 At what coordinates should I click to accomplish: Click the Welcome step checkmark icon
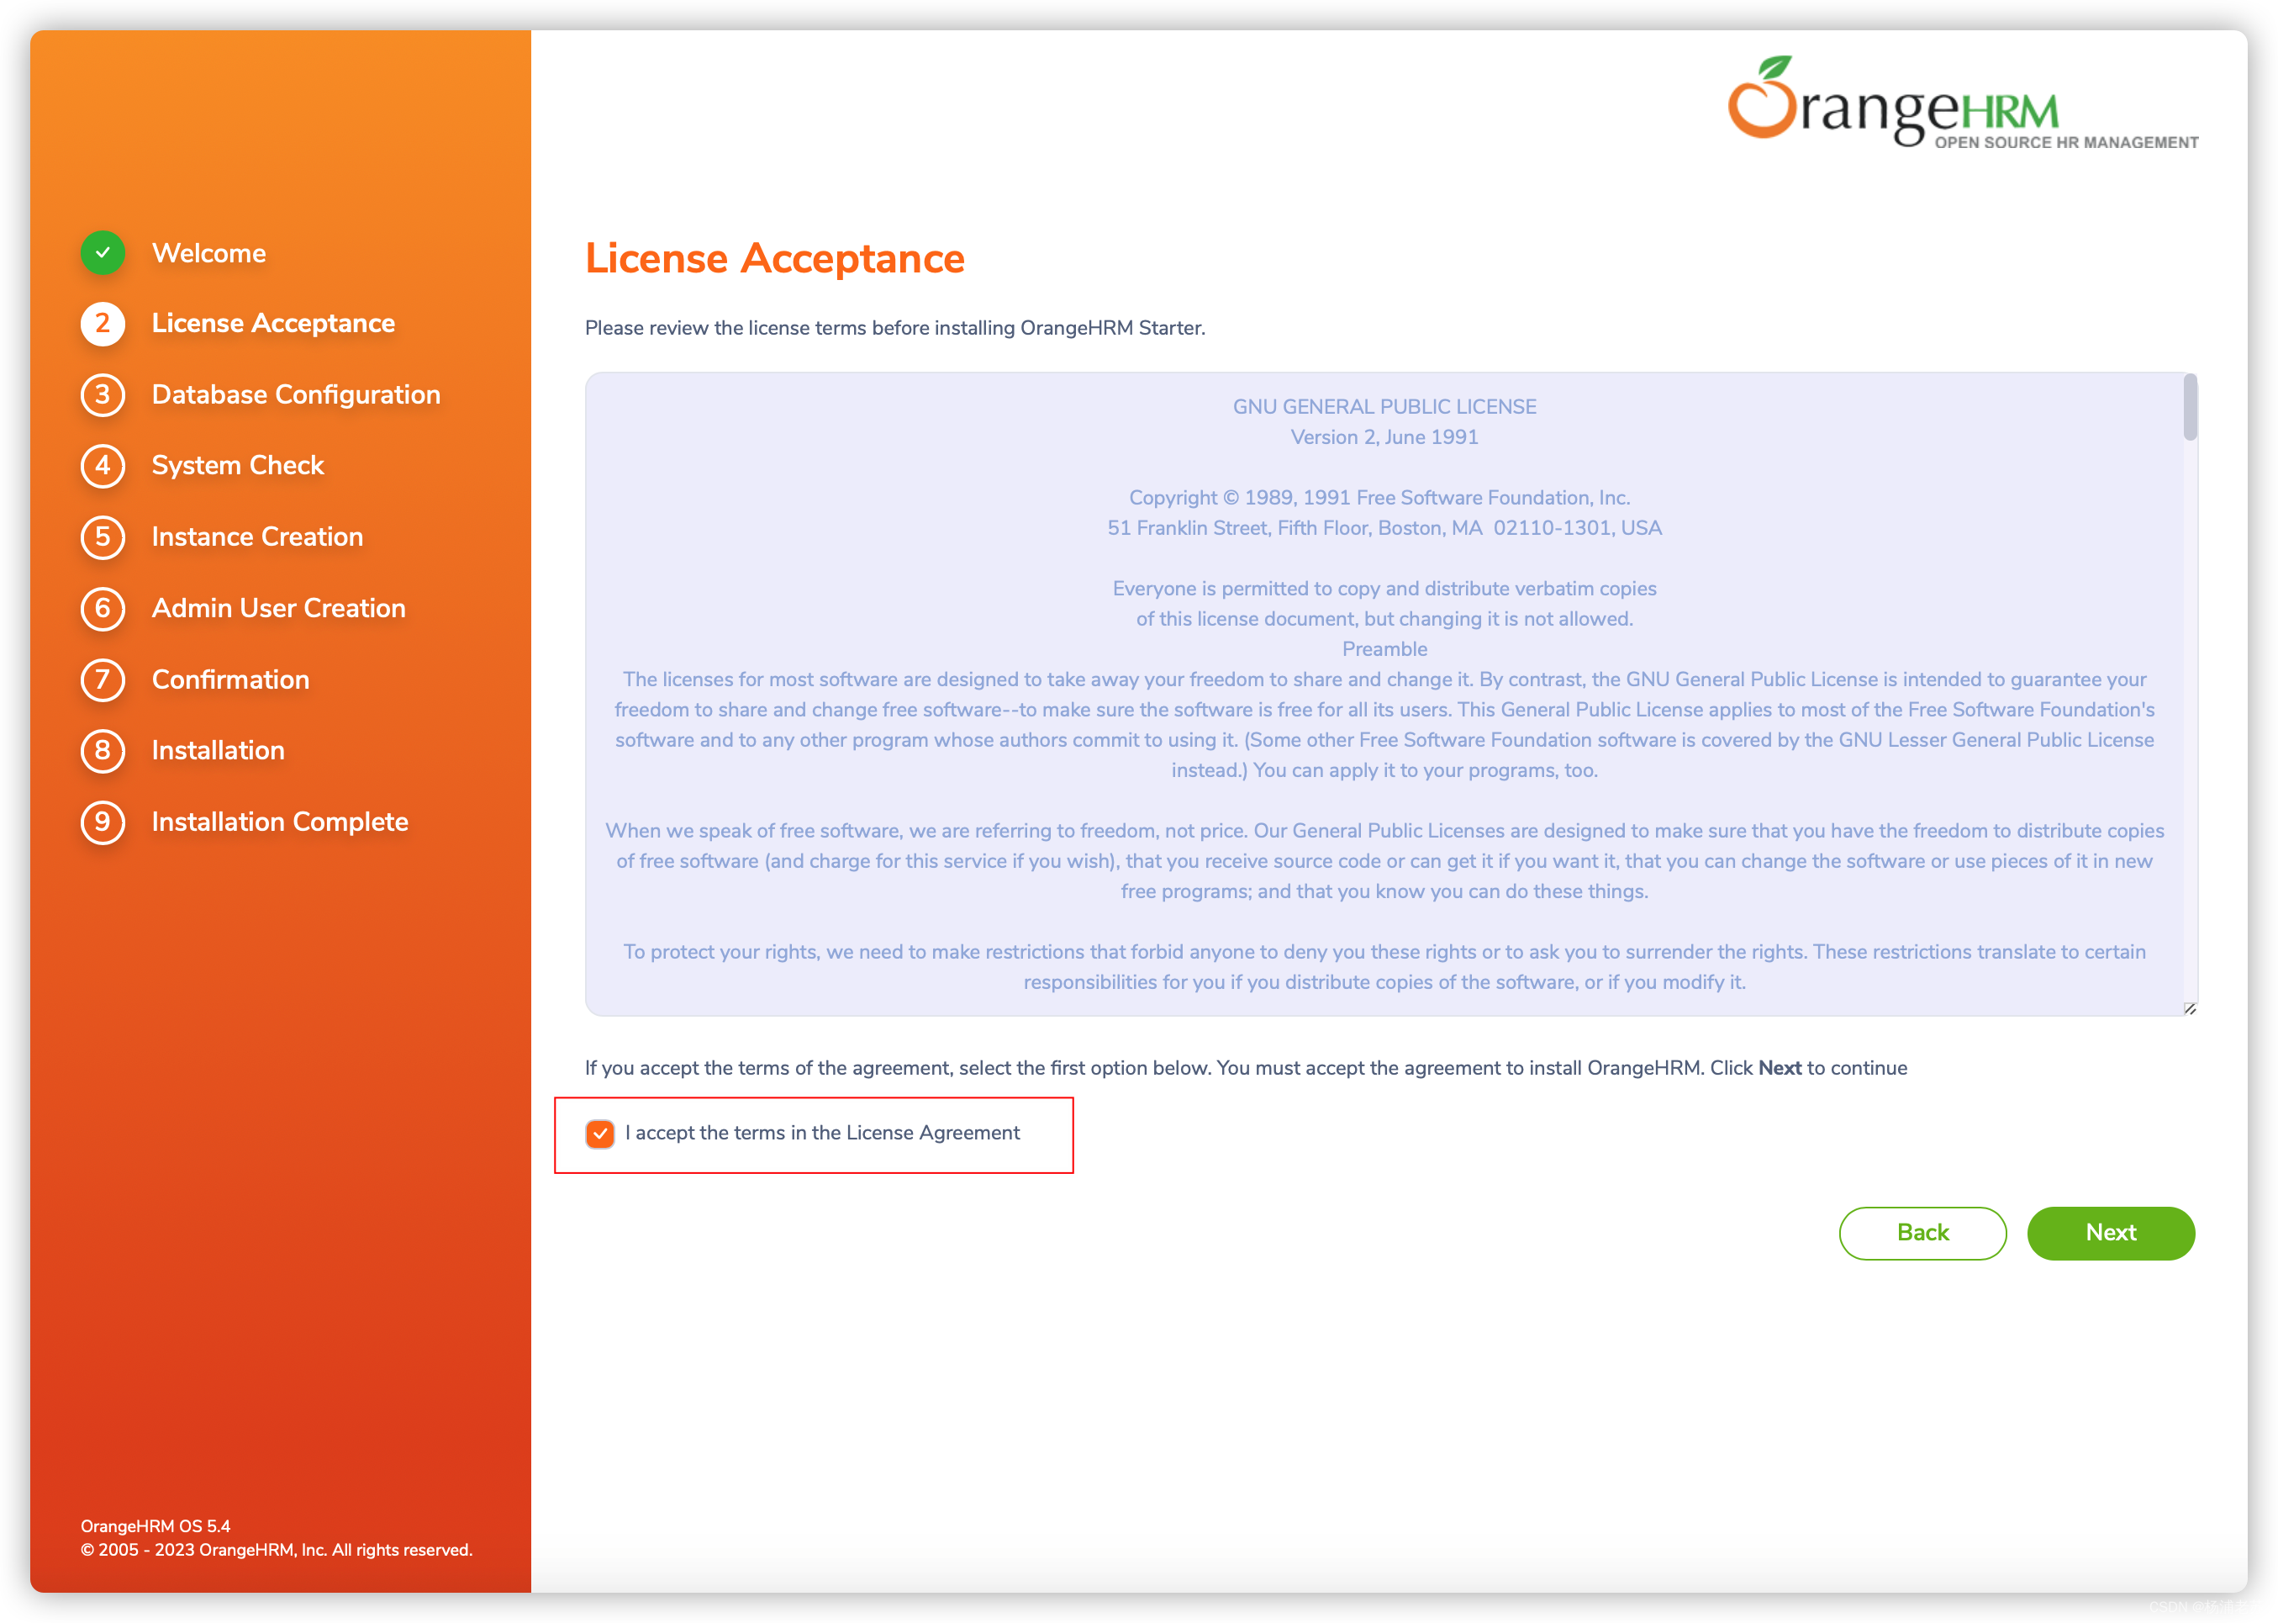tap(103, 251)
